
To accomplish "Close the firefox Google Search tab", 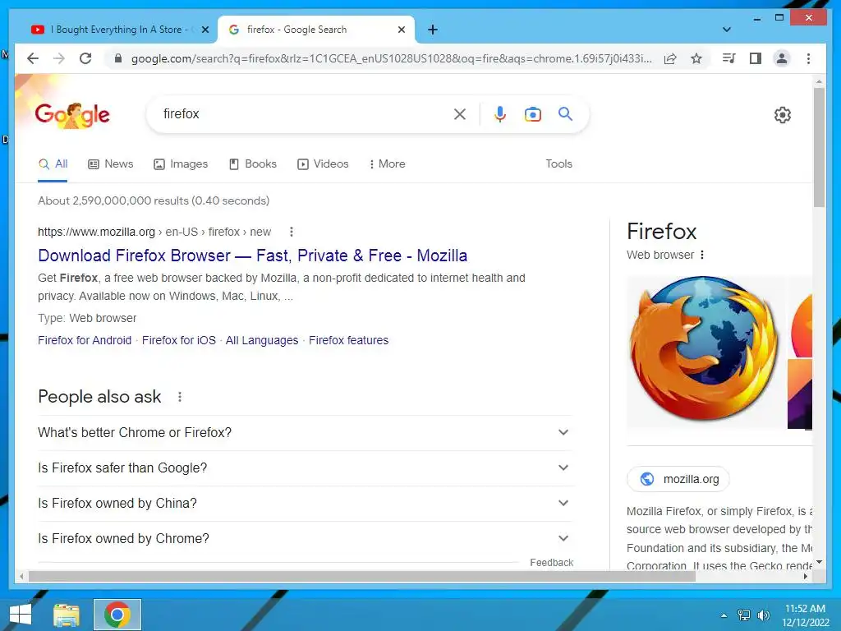I will [x=401, y=30].
